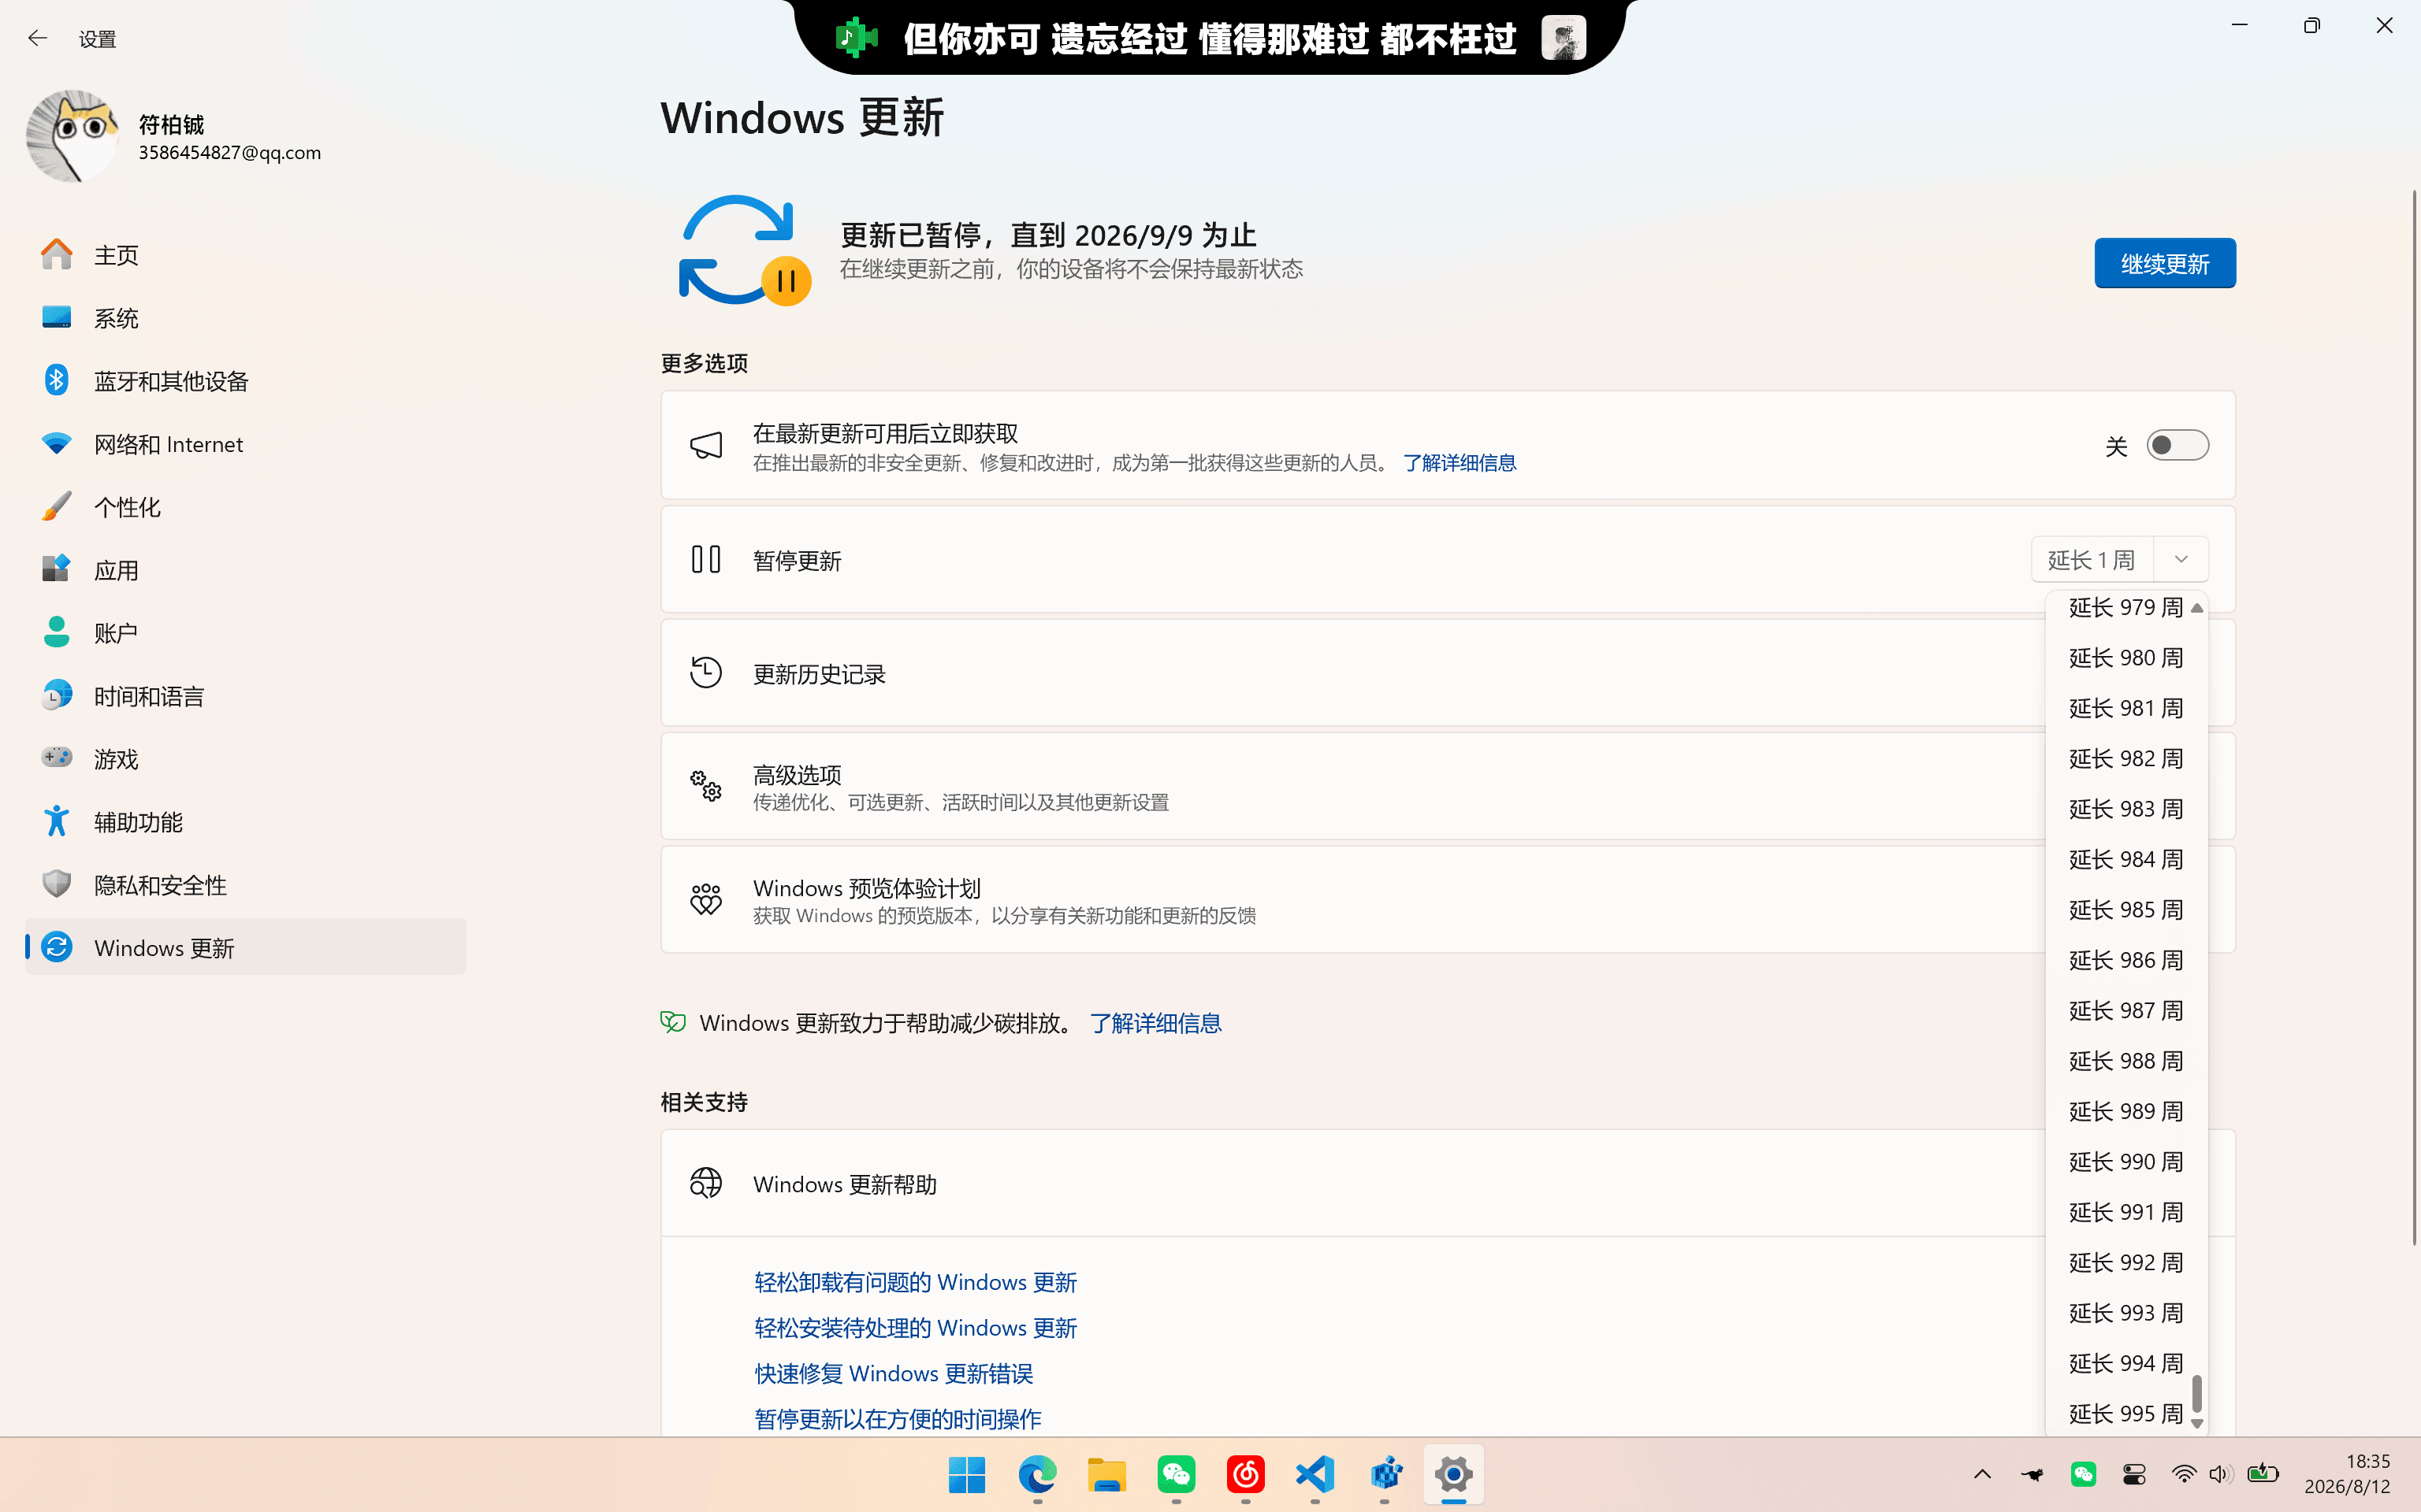
Task: Click the green music icon in lyrics bar
Action: tap(857, 38)
